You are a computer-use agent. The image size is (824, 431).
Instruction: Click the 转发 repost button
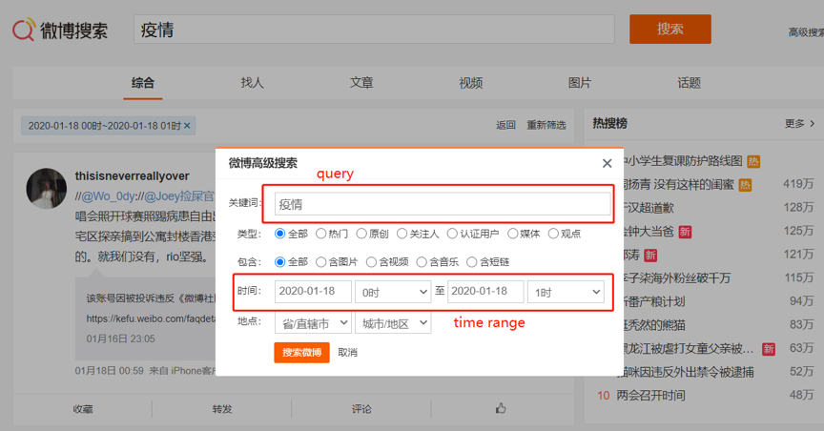click(x=222, y=409)
